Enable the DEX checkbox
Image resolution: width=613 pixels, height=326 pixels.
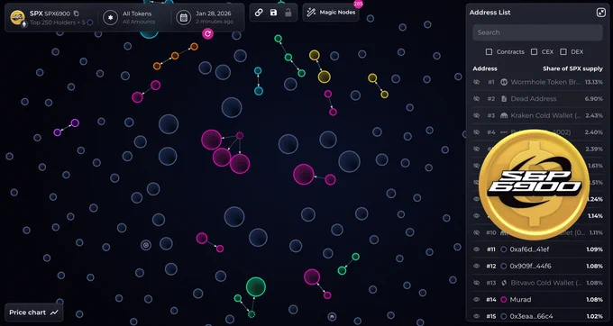pos(563,51)
